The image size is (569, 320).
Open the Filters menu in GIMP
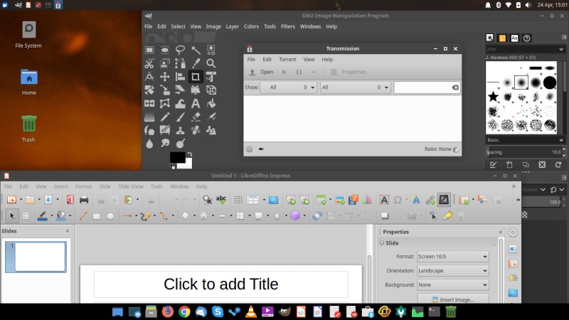[x=287, y=26]
